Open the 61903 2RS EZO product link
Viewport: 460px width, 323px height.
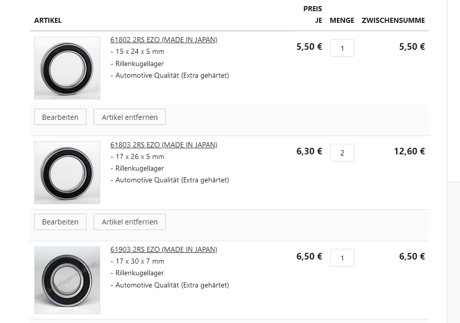point(163,249)
